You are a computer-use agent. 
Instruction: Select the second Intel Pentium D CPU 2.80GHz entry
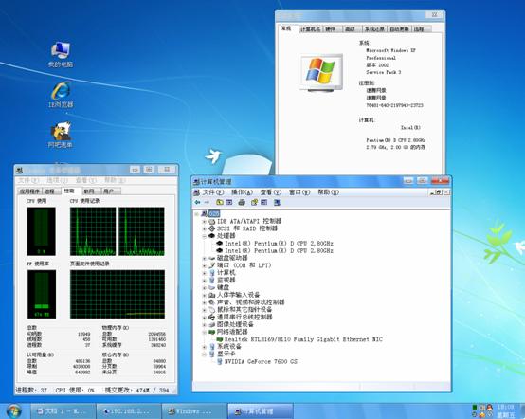pyautogui.click(x=279, y=250)
